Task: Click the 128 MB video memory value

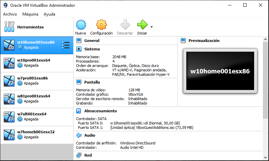Action: [x=134, y=90]
